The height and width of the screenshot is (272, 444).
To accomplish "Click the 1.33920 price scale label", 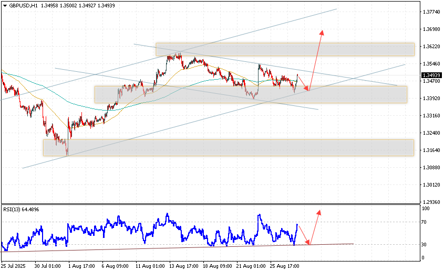I will coord(431,99).
